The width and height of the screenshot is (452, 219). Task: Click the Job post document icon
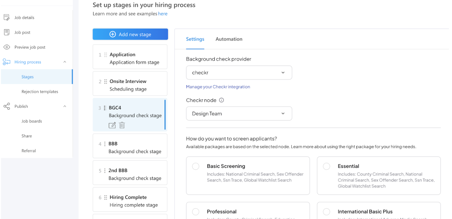[7, 32]
